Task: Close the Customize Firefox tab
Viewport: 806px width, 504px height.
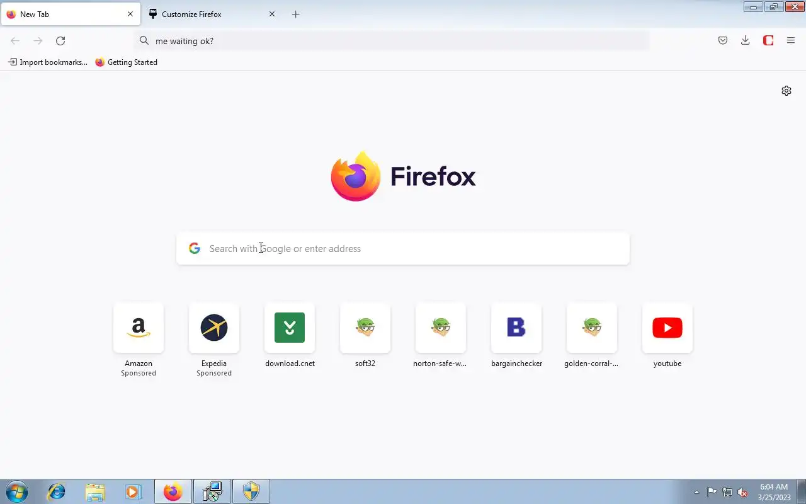Action: [272, 14]
